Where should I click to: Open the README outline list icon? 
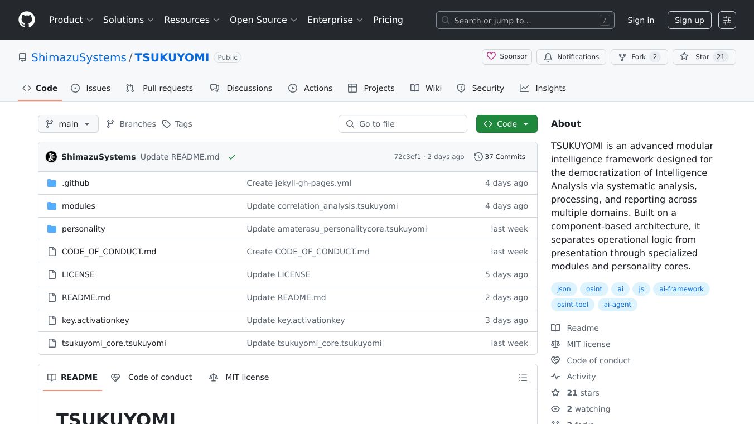coord(523,378)
